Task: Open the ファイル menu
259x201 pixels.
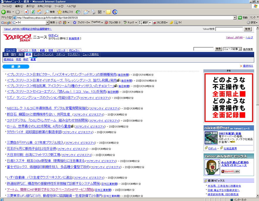Action: point(7,6)
